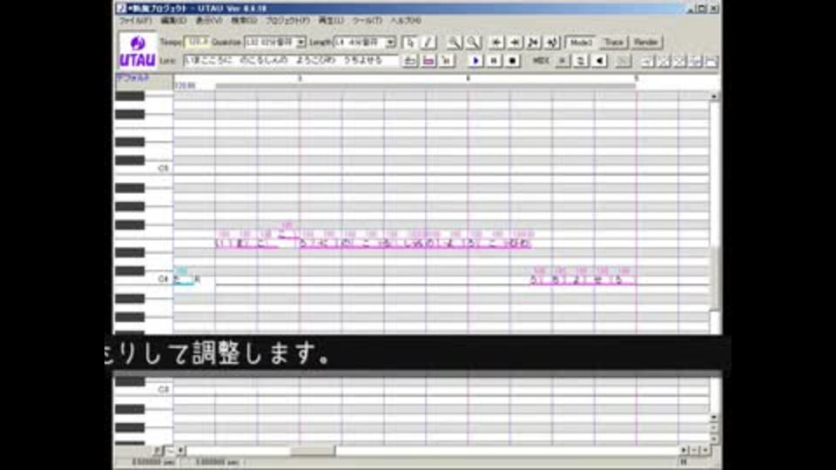This screenshot has height=470, width=836.
Task: Open the Edit (編集) menu
Action: point(173,21)
